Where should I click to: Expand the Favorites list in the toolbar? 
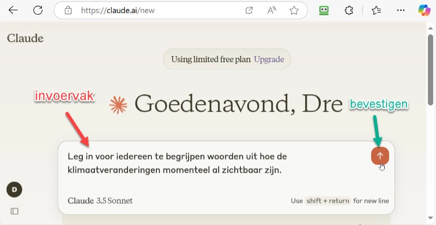[376, 10]
